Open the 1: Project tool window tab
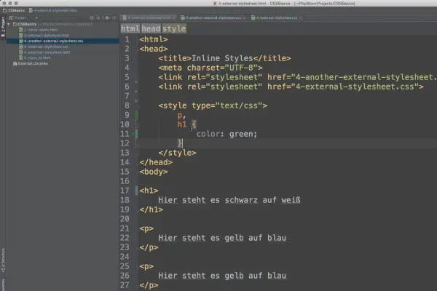The height and width of the screenshot is (291, 437). [3, 27]
